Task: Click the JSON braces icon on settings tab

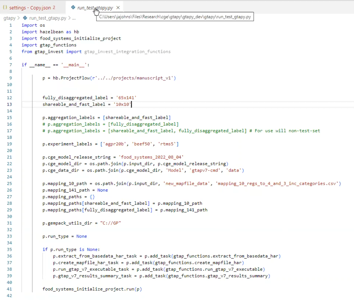Action: (x=5, y=8)
